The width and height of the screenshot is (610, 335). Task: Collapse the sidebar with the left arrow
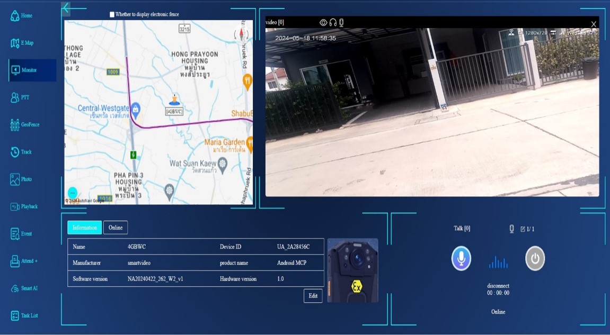point(66,8)
